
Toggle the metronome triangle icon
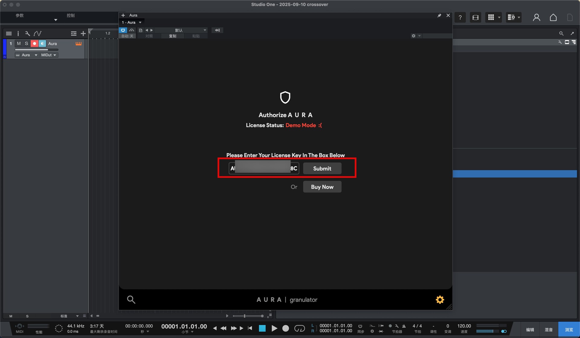(404, 326)
